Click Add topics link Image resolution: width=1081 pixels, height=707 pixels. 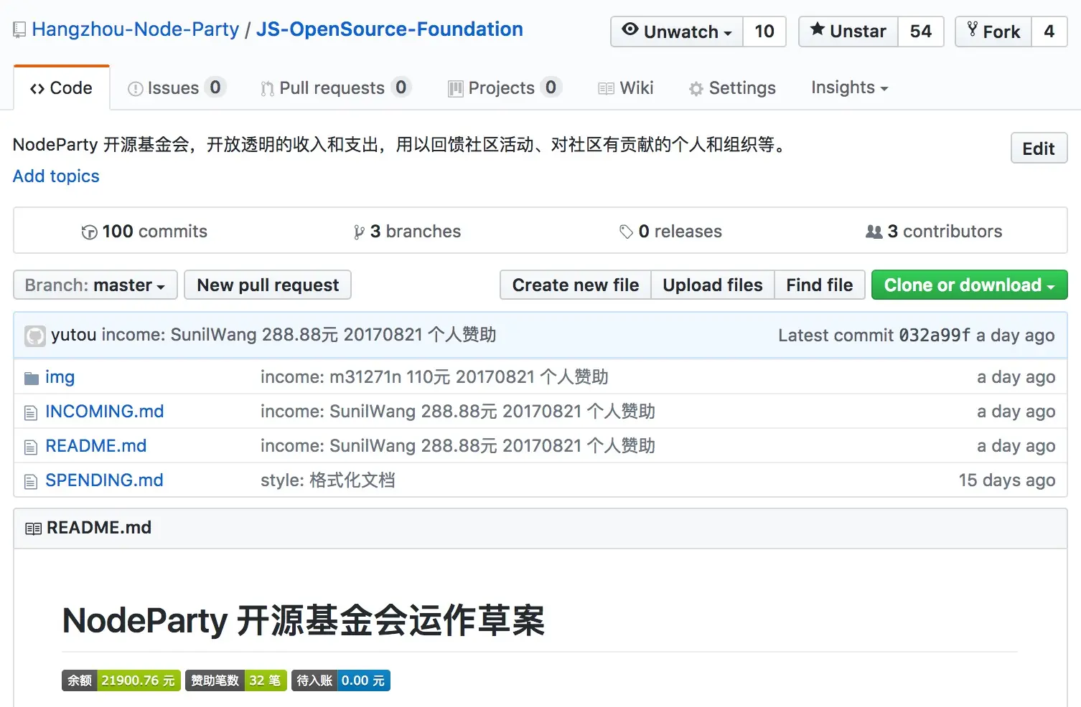(56, 176)
